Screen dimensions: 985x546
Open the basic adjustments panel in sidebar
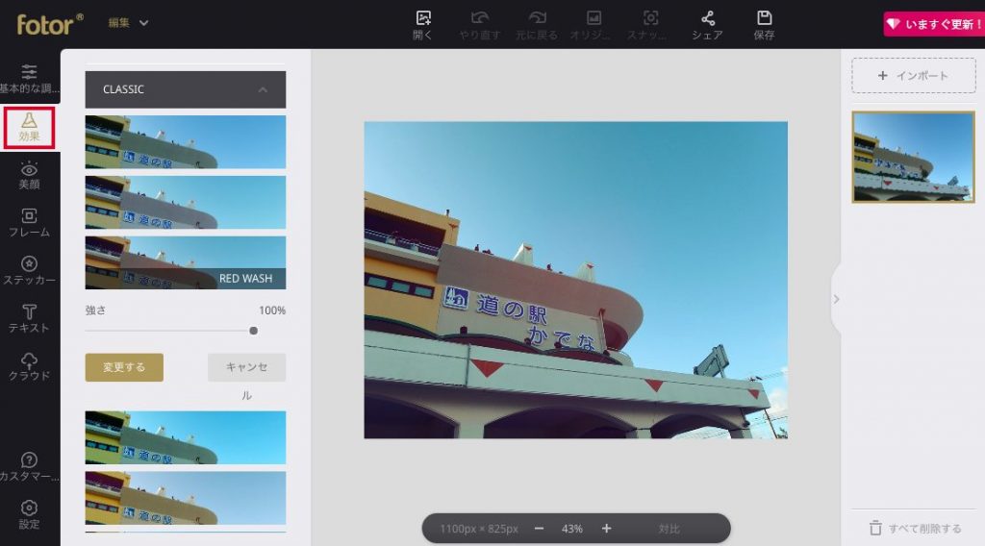tap(29, 79)
